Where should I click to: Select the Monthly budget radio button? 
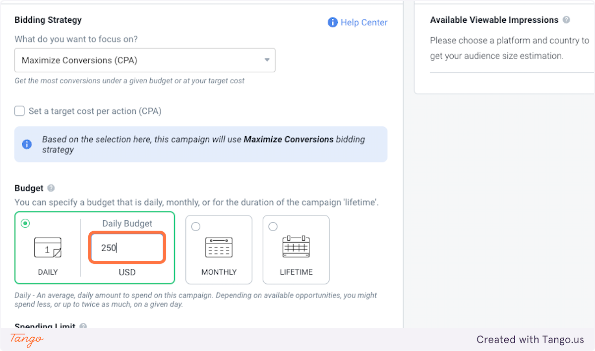196,226
